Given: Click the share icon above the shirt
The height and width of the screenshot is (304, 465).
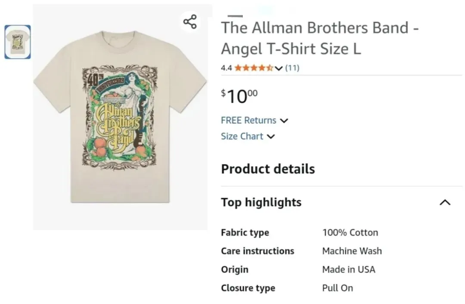Looking at the screenshot, I should (190, 21).
